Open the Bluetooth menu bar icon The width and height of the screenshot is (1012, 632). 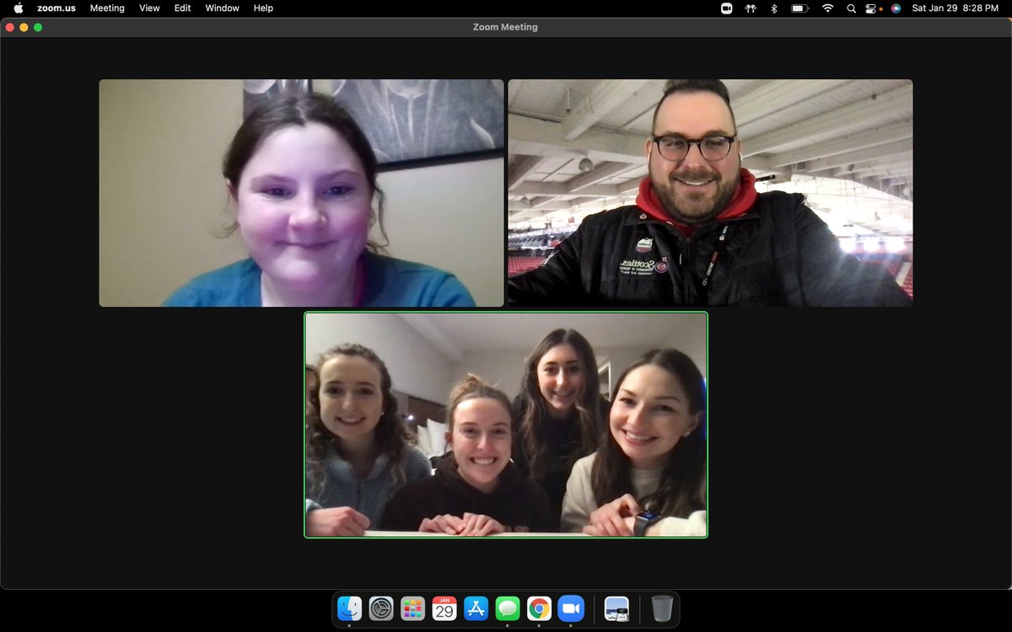click(774, 8)
